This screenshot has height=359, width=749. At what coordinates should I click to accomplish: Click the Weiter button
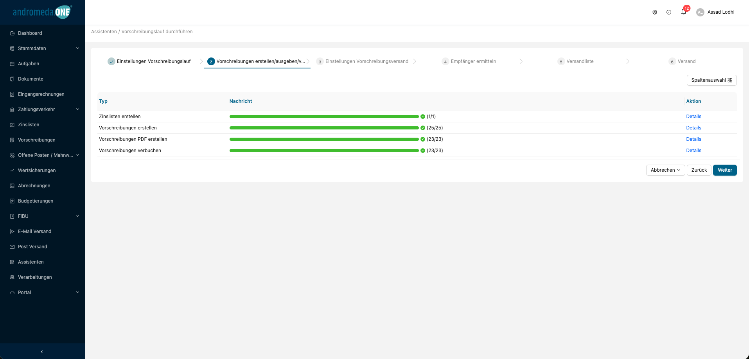pos(724,170)
